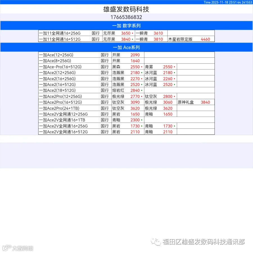Click 开黑 in the 一加Ace(8+256G) row
Image resolution: width=253 pixels, height=253 pixels.
[x=116, y=61]
